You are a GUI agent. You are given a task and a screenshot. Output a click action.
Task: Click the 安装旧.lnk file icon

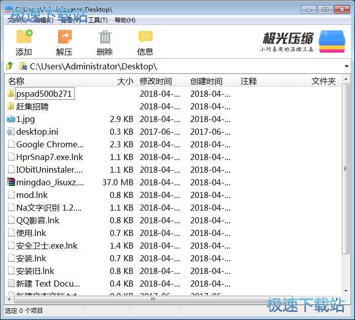(x=11, y=270)
